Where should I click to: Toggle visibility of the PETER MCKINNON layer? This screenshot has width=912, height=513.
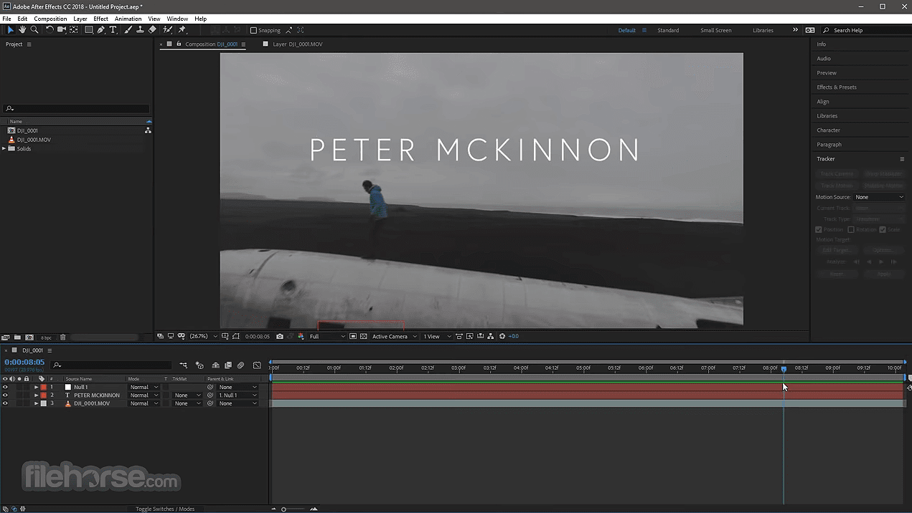pyautogui.click(x=5, y=395)
